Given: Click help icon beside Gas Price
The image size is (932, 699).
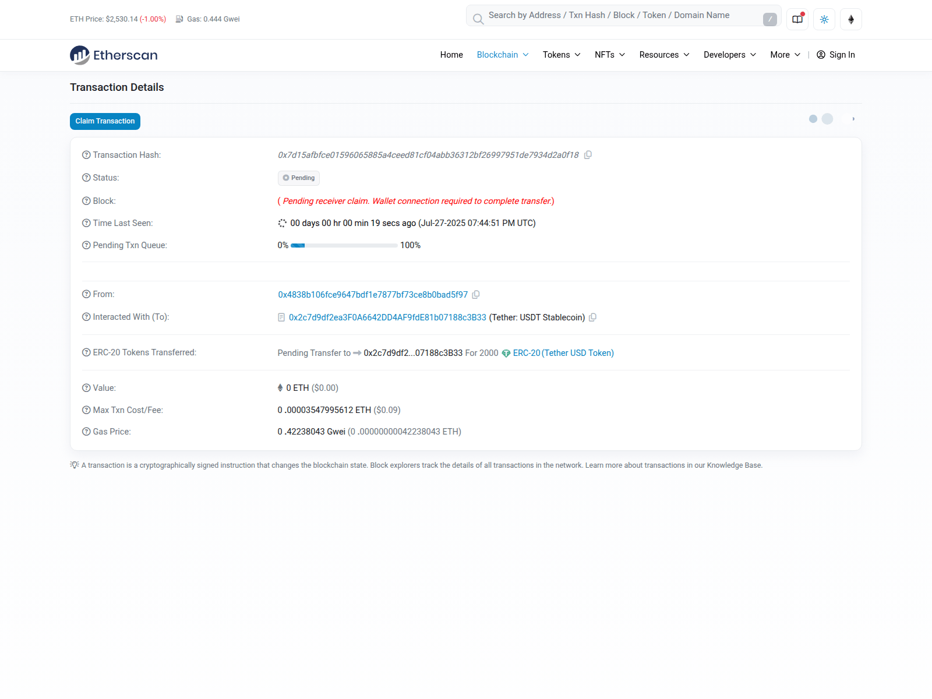Looking at the screenshot, I should tap(86, 432).
